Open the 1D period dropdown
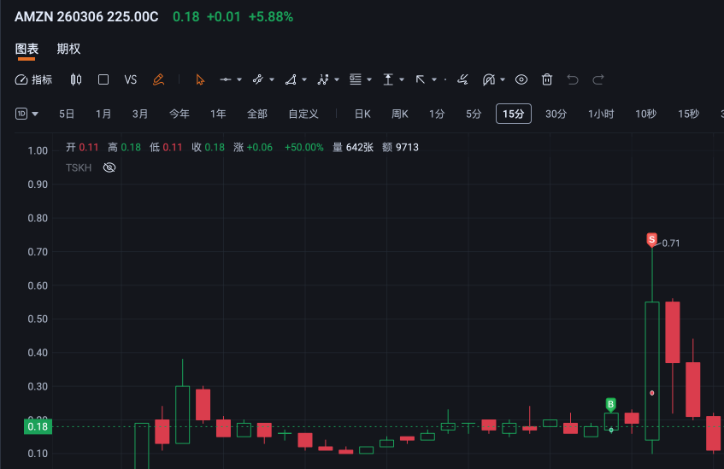724x469 pixels. (26, 114)
